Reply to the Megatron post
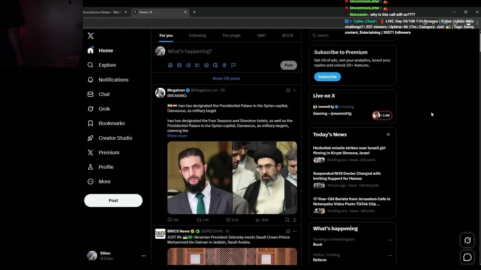This screenshot has width=481, height=270. [173, 220]
